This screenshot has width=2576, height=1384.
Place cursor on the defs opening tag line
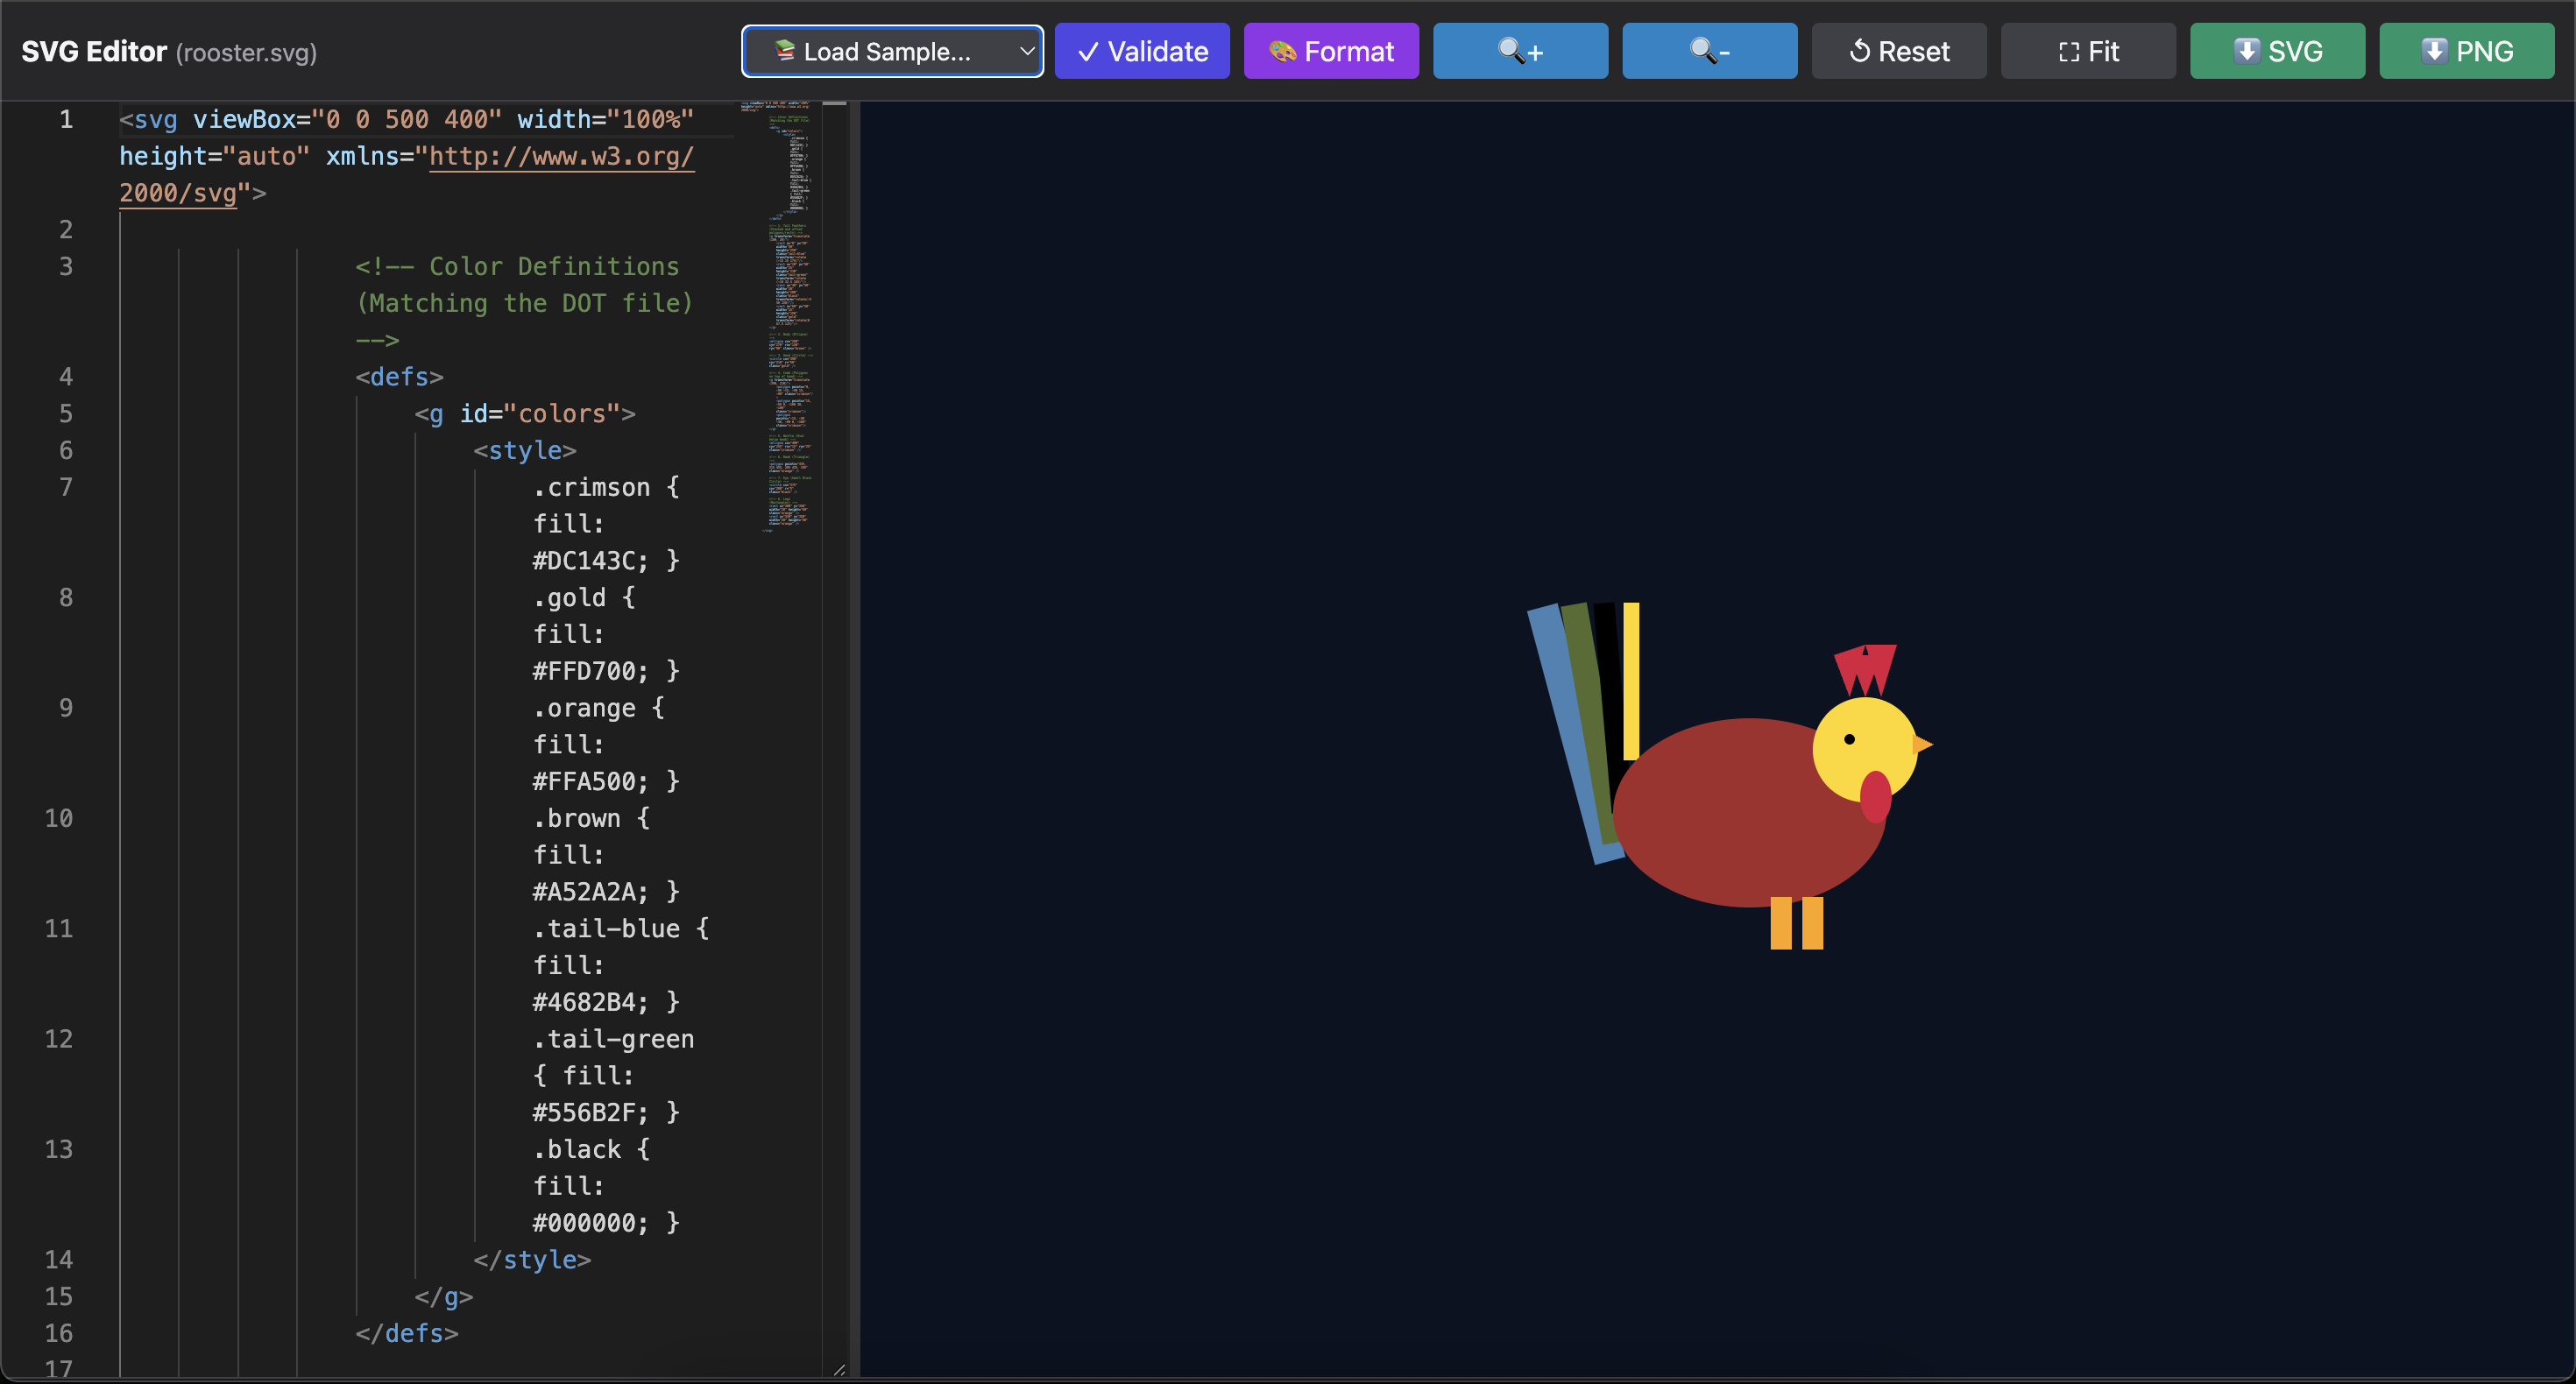tap(399, 377)
